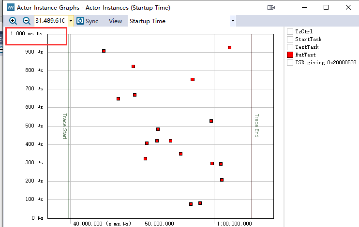Viewport: 359px width, 227px height.
Task: Click the ButTest legend label
Action: pyautogui.click(x=305, y=55)
